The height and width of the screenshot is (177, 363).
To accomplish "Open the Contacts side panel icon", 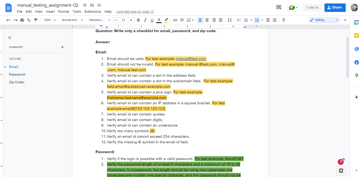I will click(x=357, y=62).
